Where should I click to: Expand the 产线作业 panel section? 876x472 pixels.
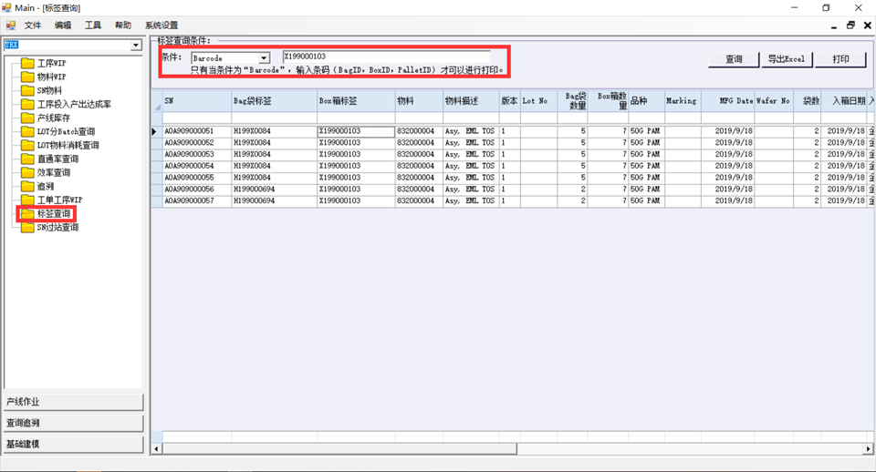(72, 402)
